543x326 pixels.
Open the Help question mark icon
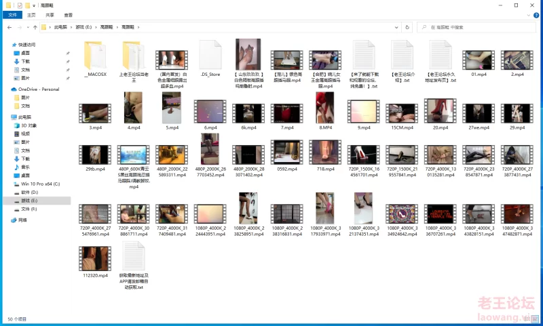click(x=536, y=15)
